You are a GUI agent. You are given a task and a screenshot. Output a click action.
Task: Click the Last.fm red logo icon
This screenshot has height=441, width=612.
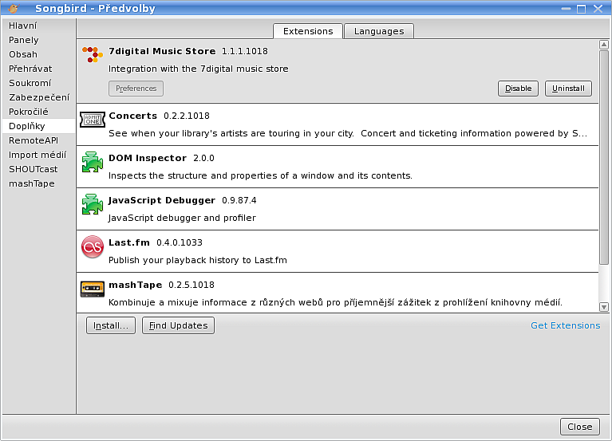pos(93,246)
